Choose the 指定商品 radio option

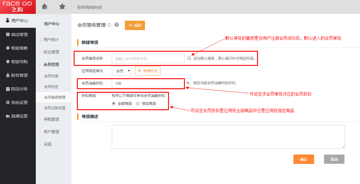(x=138, y=104)
